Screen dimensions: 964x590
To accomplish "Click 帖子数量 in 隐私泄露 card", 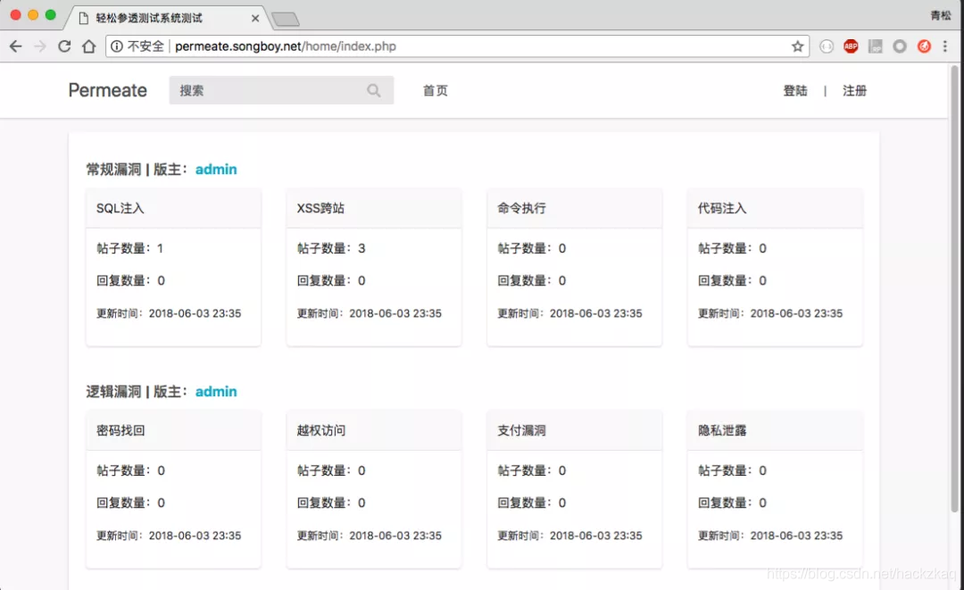I will coord(732,470).
